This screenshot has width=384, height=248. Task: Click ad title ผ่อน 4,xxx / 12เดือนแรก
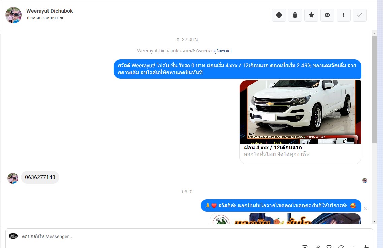tap(273, 148)
